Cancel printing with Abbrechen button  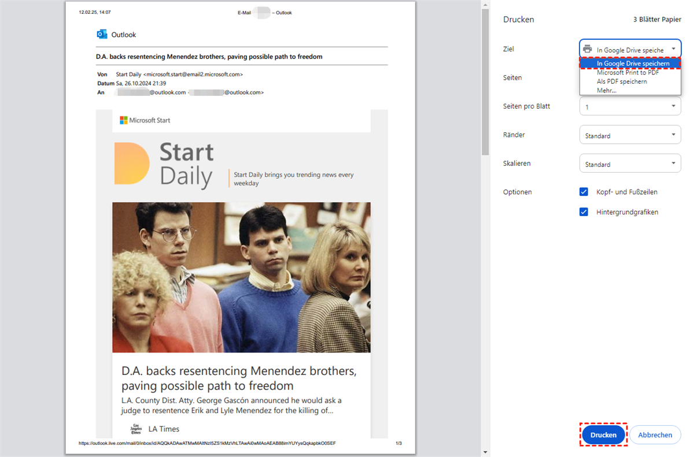[655, 435]
